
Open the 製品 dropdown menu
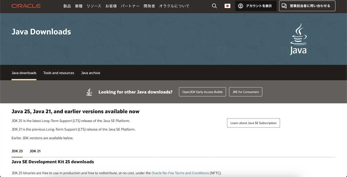(67, 6)
